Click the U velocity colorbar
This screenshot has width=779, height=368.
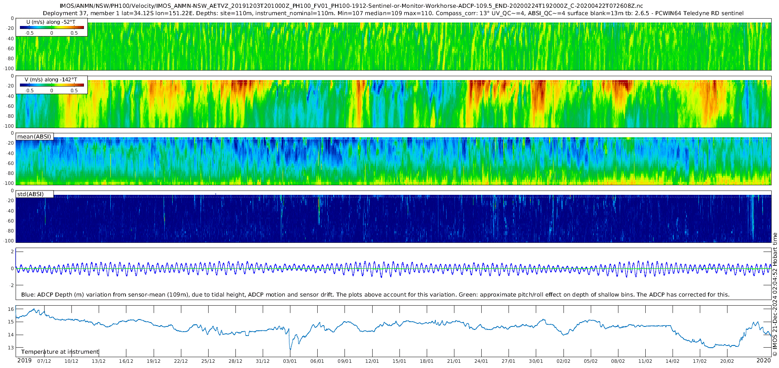pos(52,27)
